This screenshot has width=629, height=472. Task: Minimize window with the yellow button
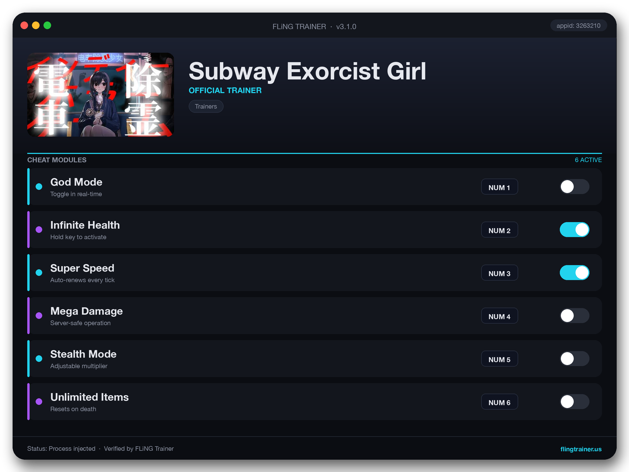click(36, 26)
